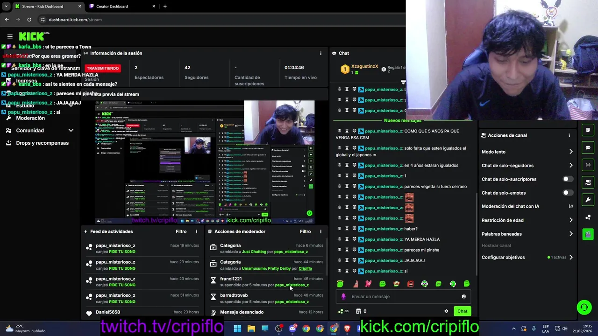Open the green headset support button
Image resolution: width=598 pixels, height=336 pixels.
click(x=584, y=307)
